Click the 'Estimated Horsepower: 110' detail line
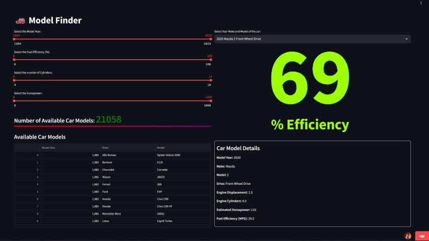 coord(236,210)
